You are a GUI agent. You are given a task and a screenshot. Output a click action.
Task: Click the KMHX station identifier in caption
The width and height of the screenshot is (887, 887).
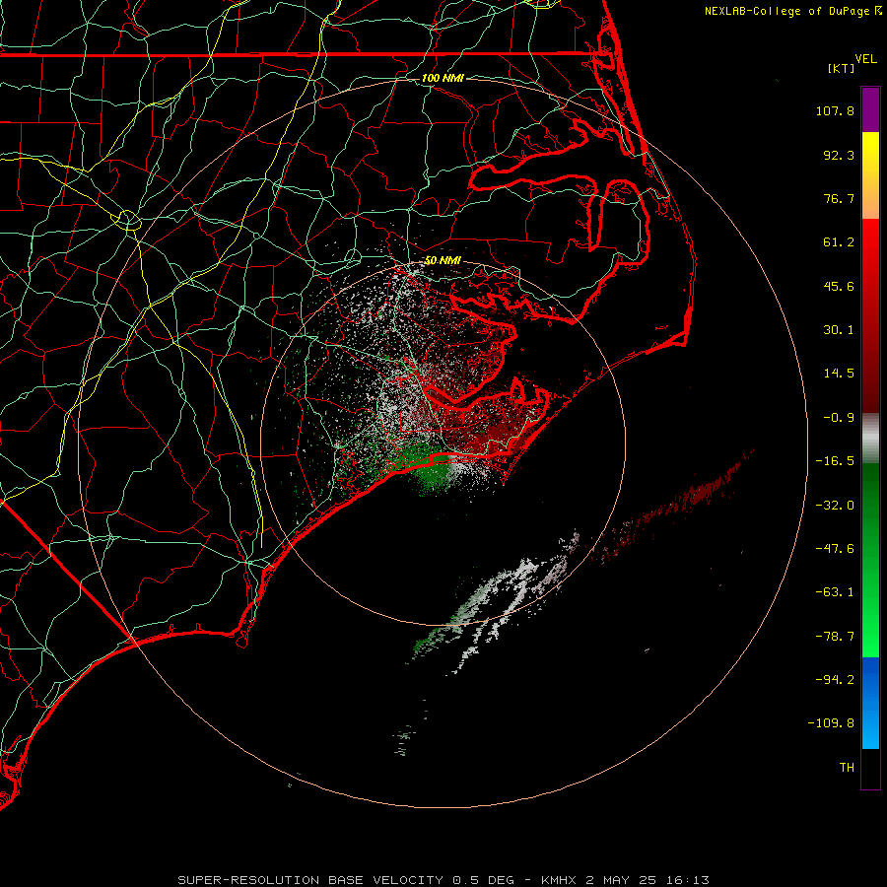click(x=560, y=880)
